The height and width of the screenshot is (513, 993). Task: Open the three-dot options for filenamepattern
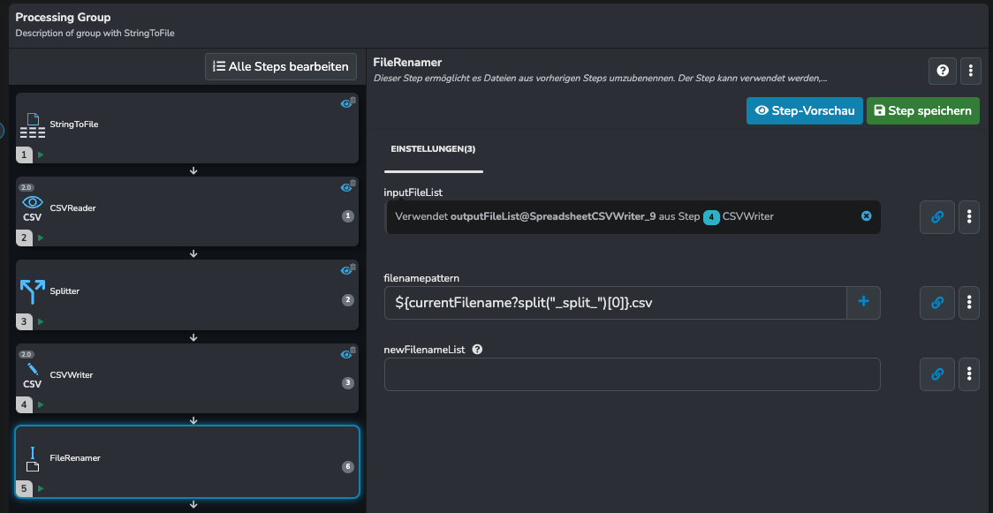click(x=969, y=302)
